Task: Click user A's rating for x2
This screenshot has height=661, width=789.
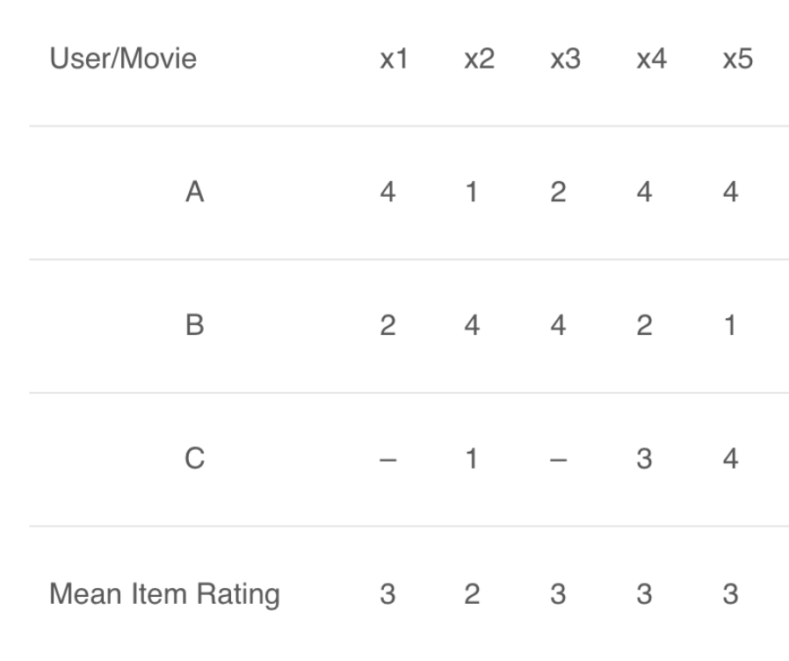Action: point(473,192)
